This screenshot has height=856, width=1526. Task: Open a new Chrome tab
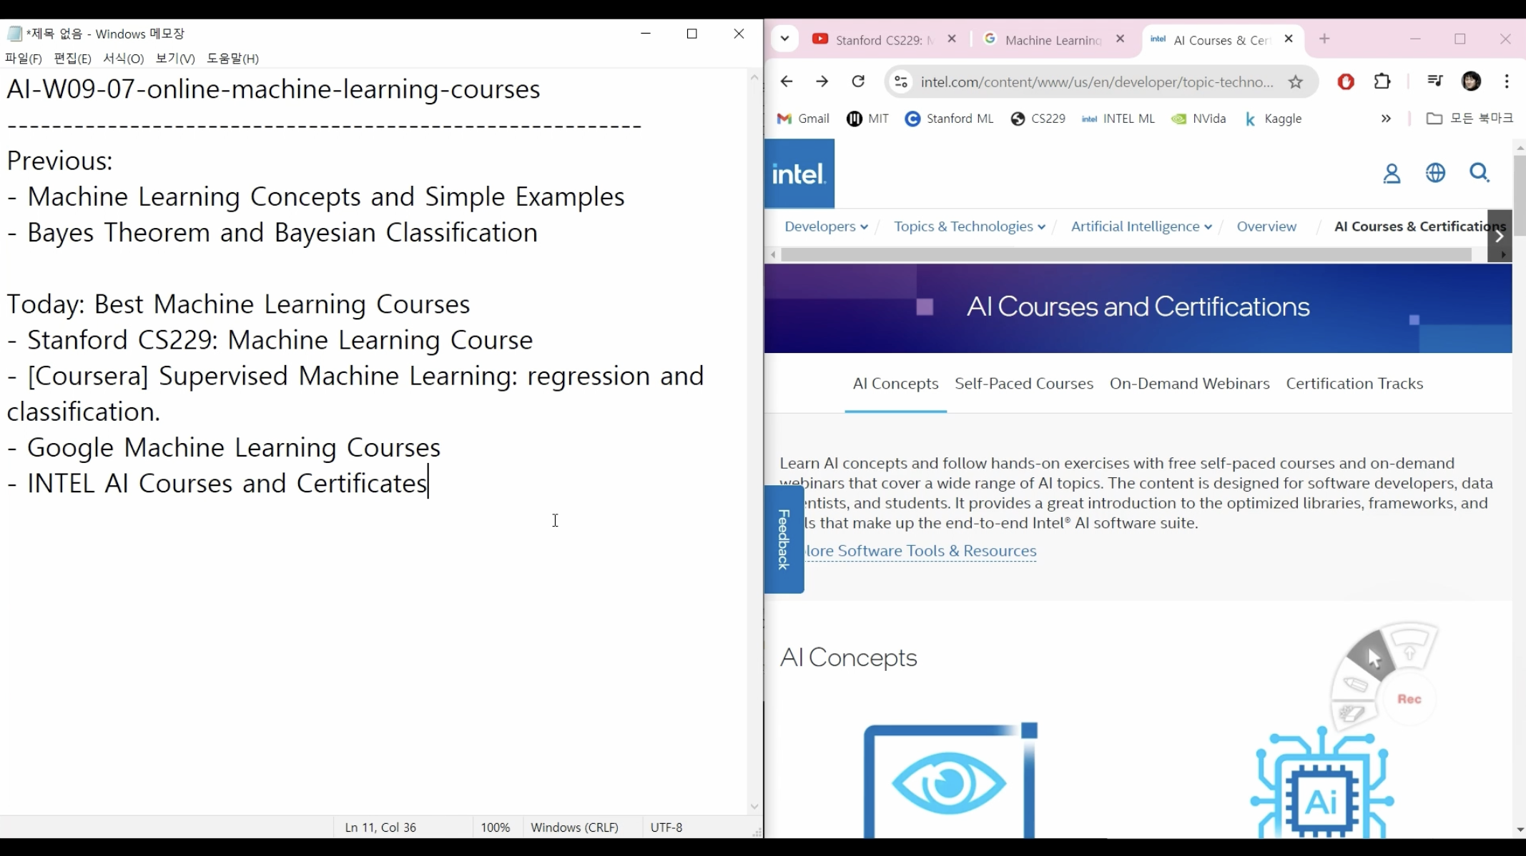1324,39
